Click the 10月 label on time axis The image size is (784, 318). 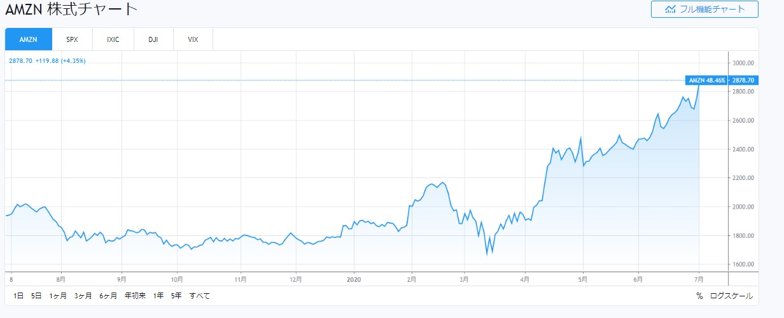pyautogui.click(x=178, y=279)
